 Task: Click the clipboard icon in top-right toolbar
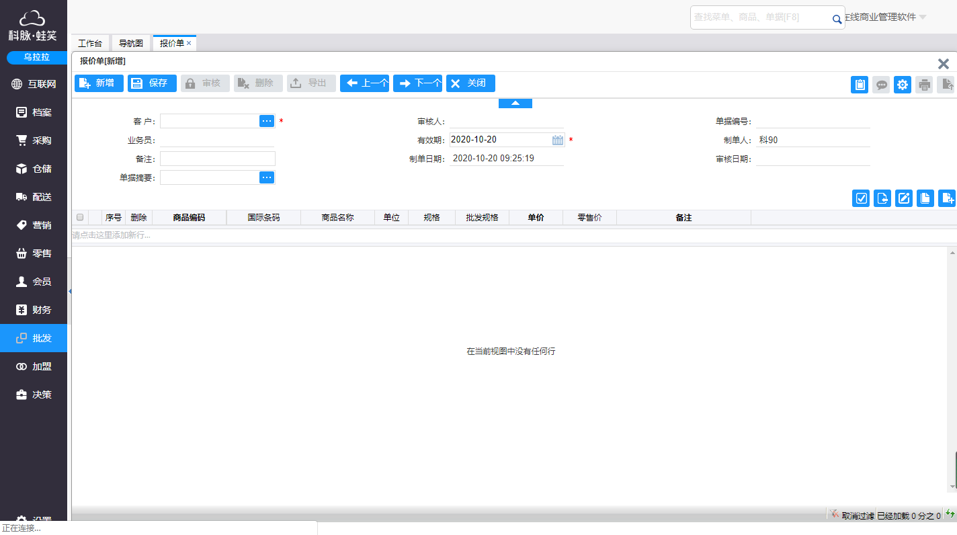(x=860, y=85)
